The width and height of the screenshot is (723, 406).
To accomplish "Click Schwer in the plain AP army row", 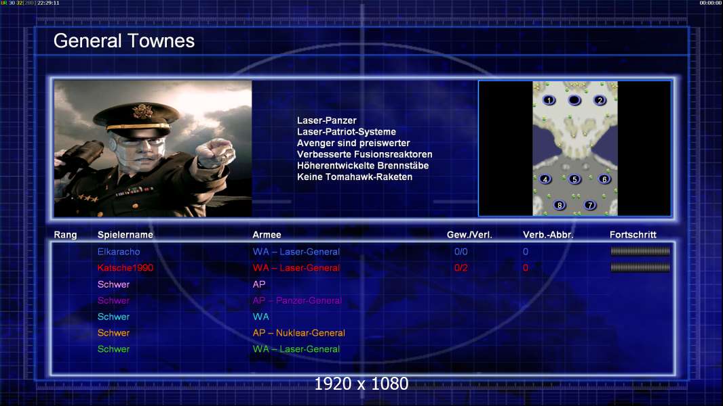I will coord(113,284).
